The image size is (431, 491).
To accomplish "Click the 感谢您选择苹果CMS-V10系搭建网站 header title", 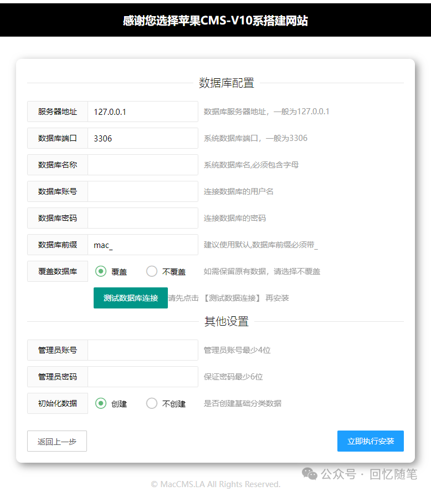I will (x=215, y=21).
